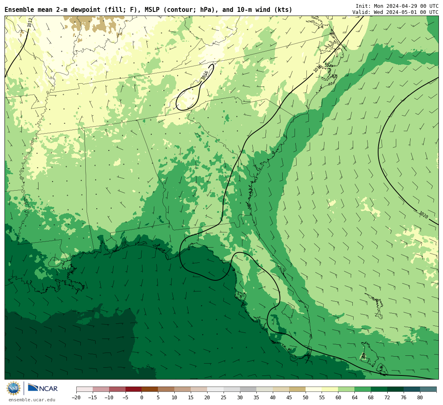The height and width of the screenshot is (405, 443).
Task: Pick the 76 to 80 dark teal swatch
Action: (x=412, y=389)
